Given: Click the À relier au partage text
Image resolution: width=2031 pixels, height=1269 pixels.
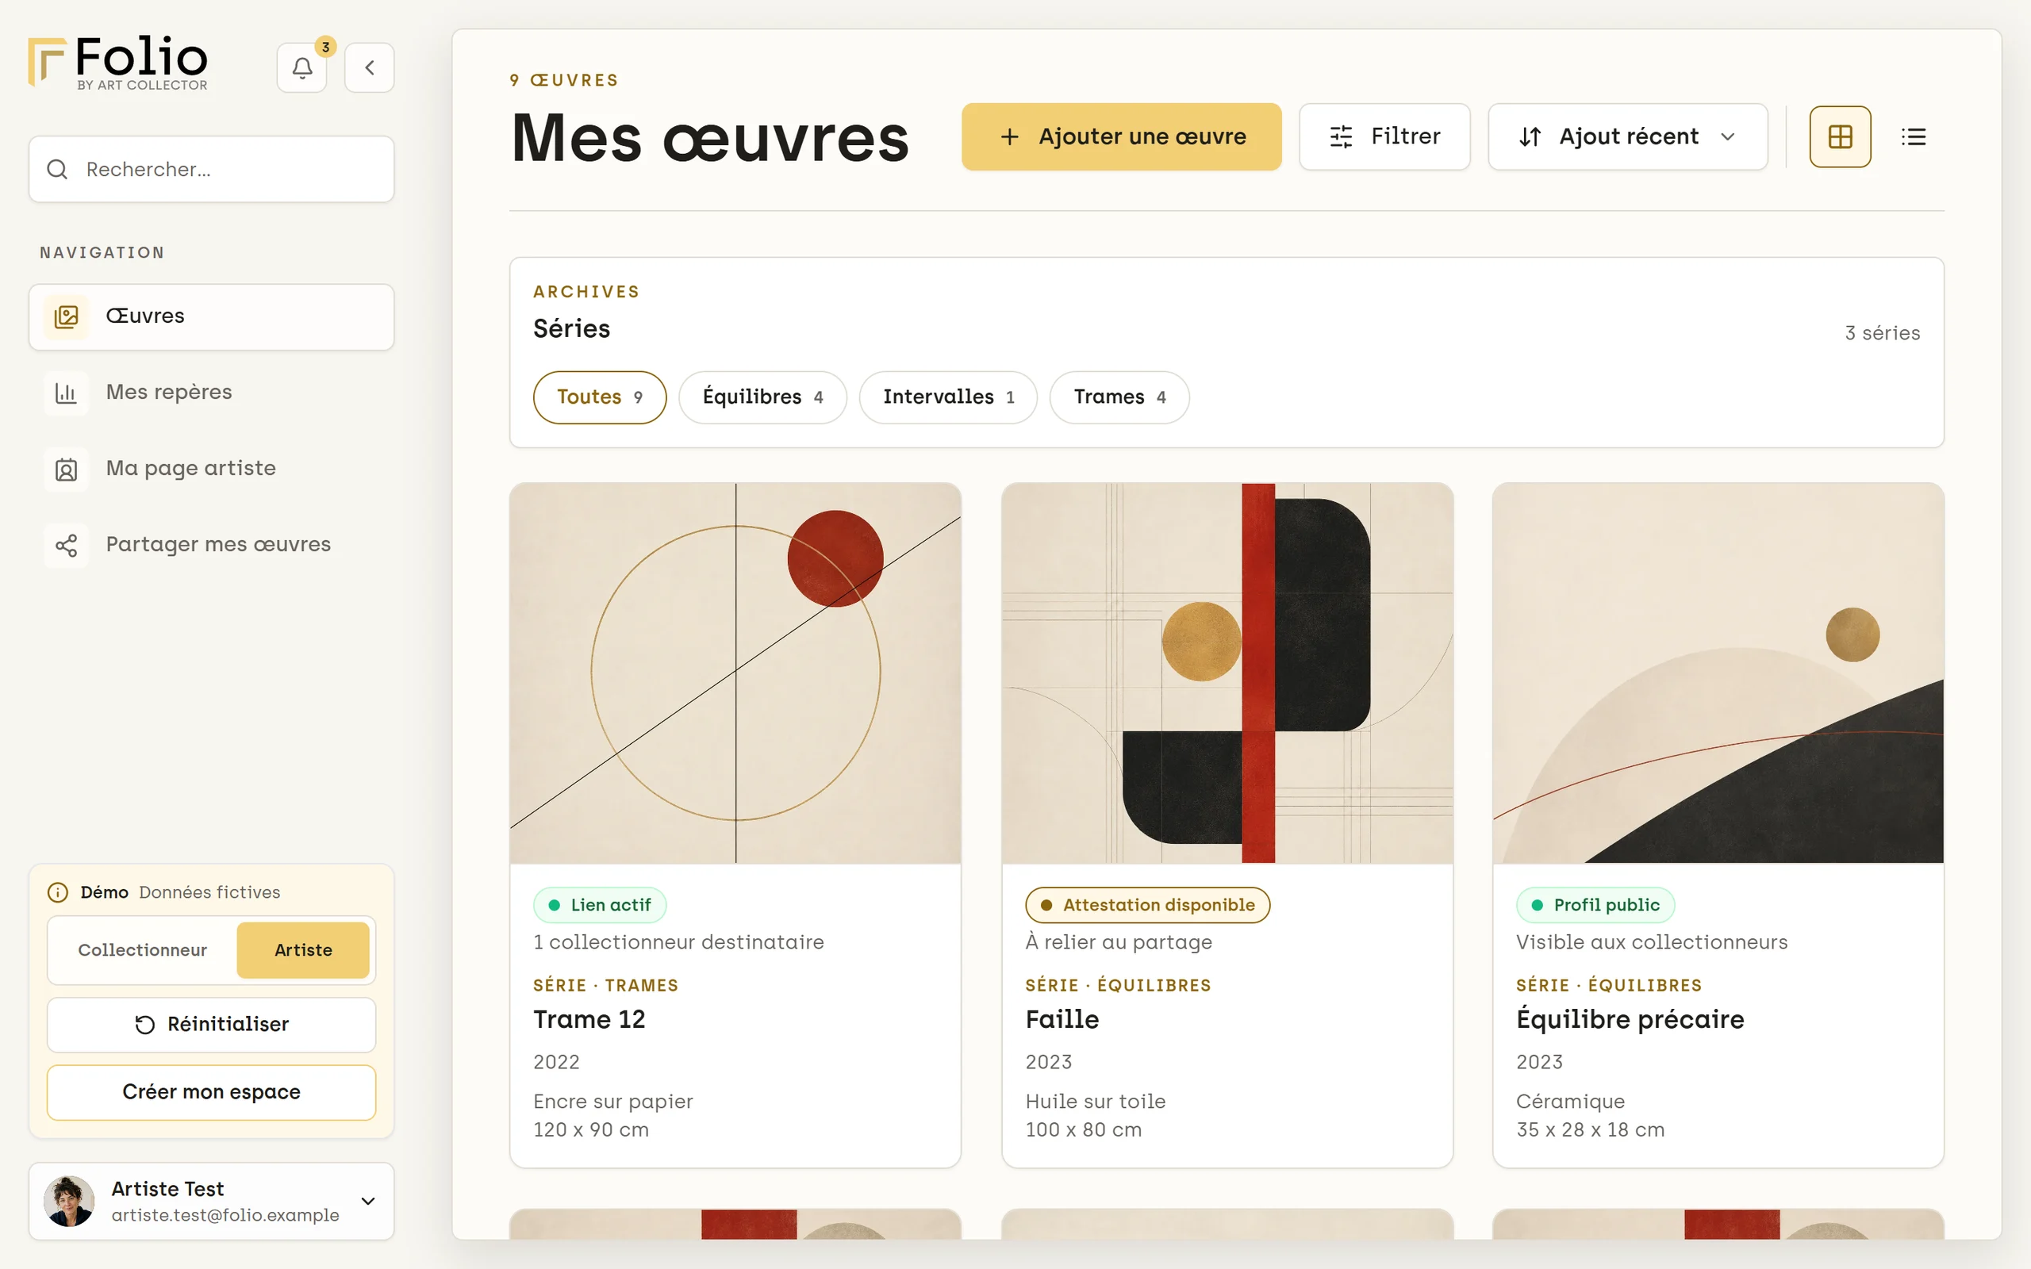Looking at the screenshot, I should pos(1119,942).
